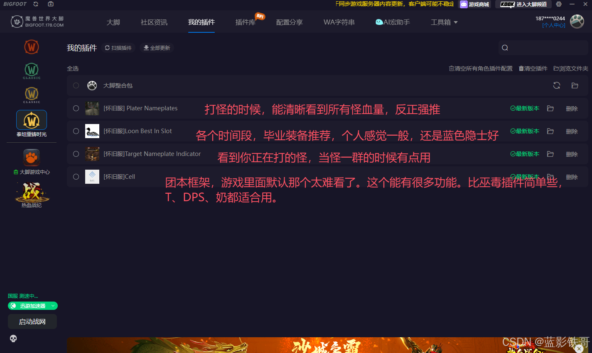Click the KOOK 进入大脚频道 button
The width and height of the screenshot is (592, 353).
[x=523, y=4]
